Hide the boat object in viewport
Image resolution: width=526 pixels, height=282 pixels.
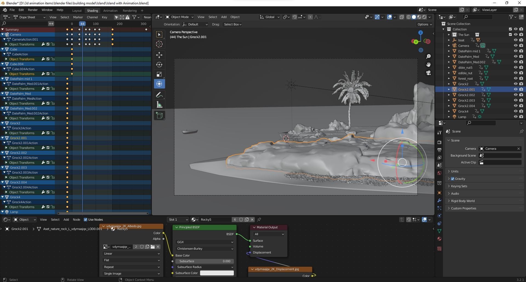click(x=516, y=40)
